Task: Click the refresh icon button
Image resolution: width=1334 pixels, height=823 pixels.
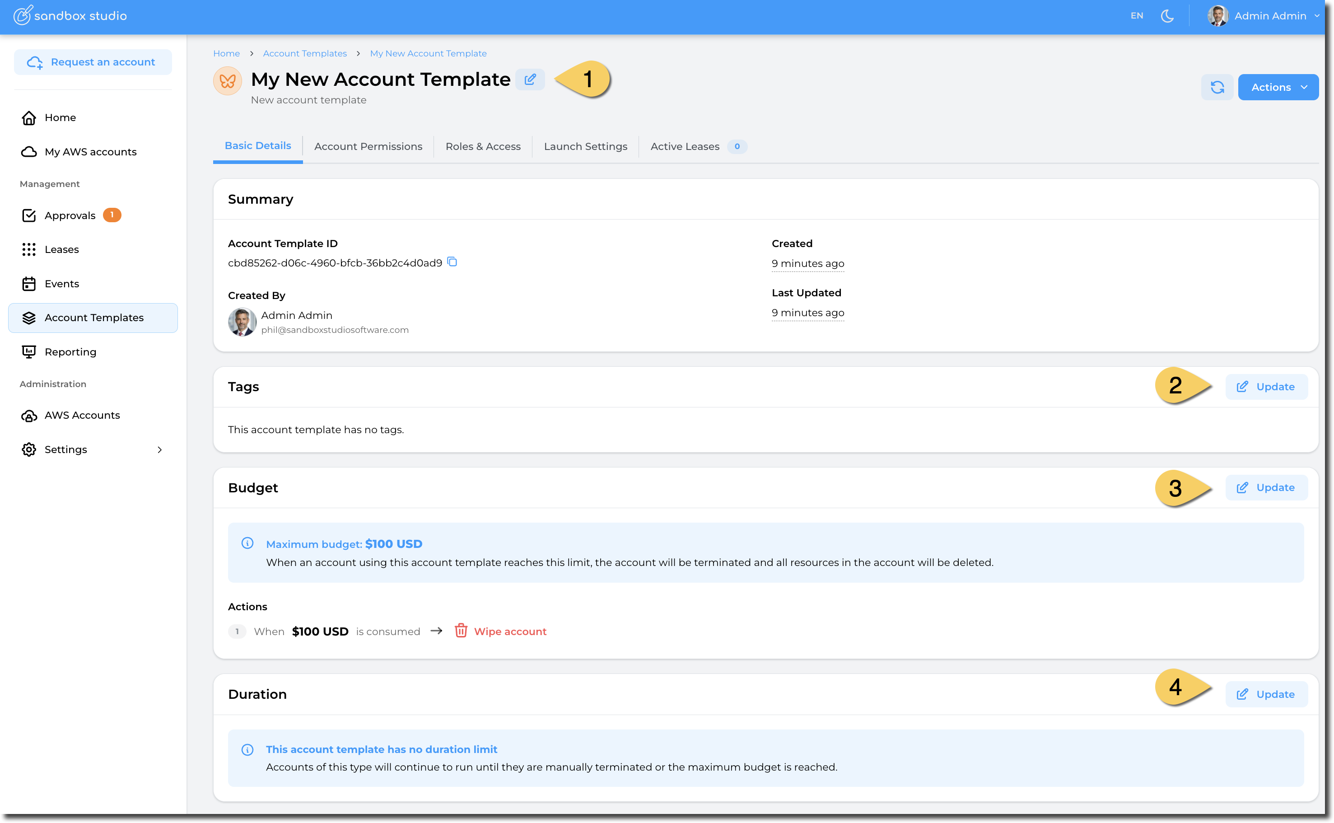Action: 1217,87
